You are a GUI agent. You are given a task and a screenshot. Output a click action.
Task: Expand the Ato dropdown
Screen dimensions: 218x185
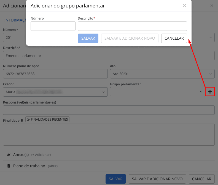[x=162, y=74]
